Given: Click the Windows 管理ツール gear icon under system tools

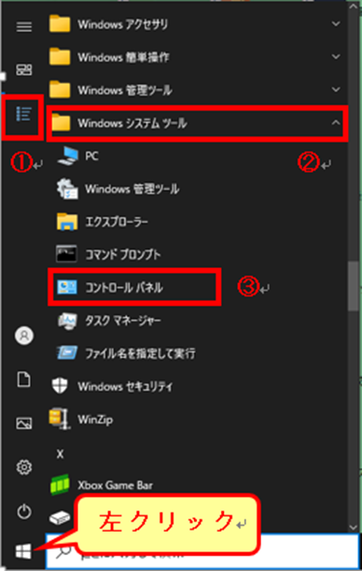Looking at the screenshot, I should pyautogui.click(x=67, y=190).
